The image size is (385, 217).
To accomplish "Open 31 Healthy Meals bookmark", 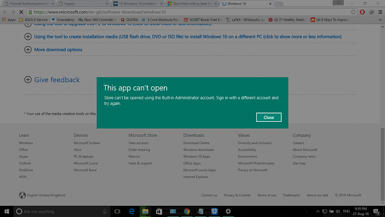I will (287, 20).
